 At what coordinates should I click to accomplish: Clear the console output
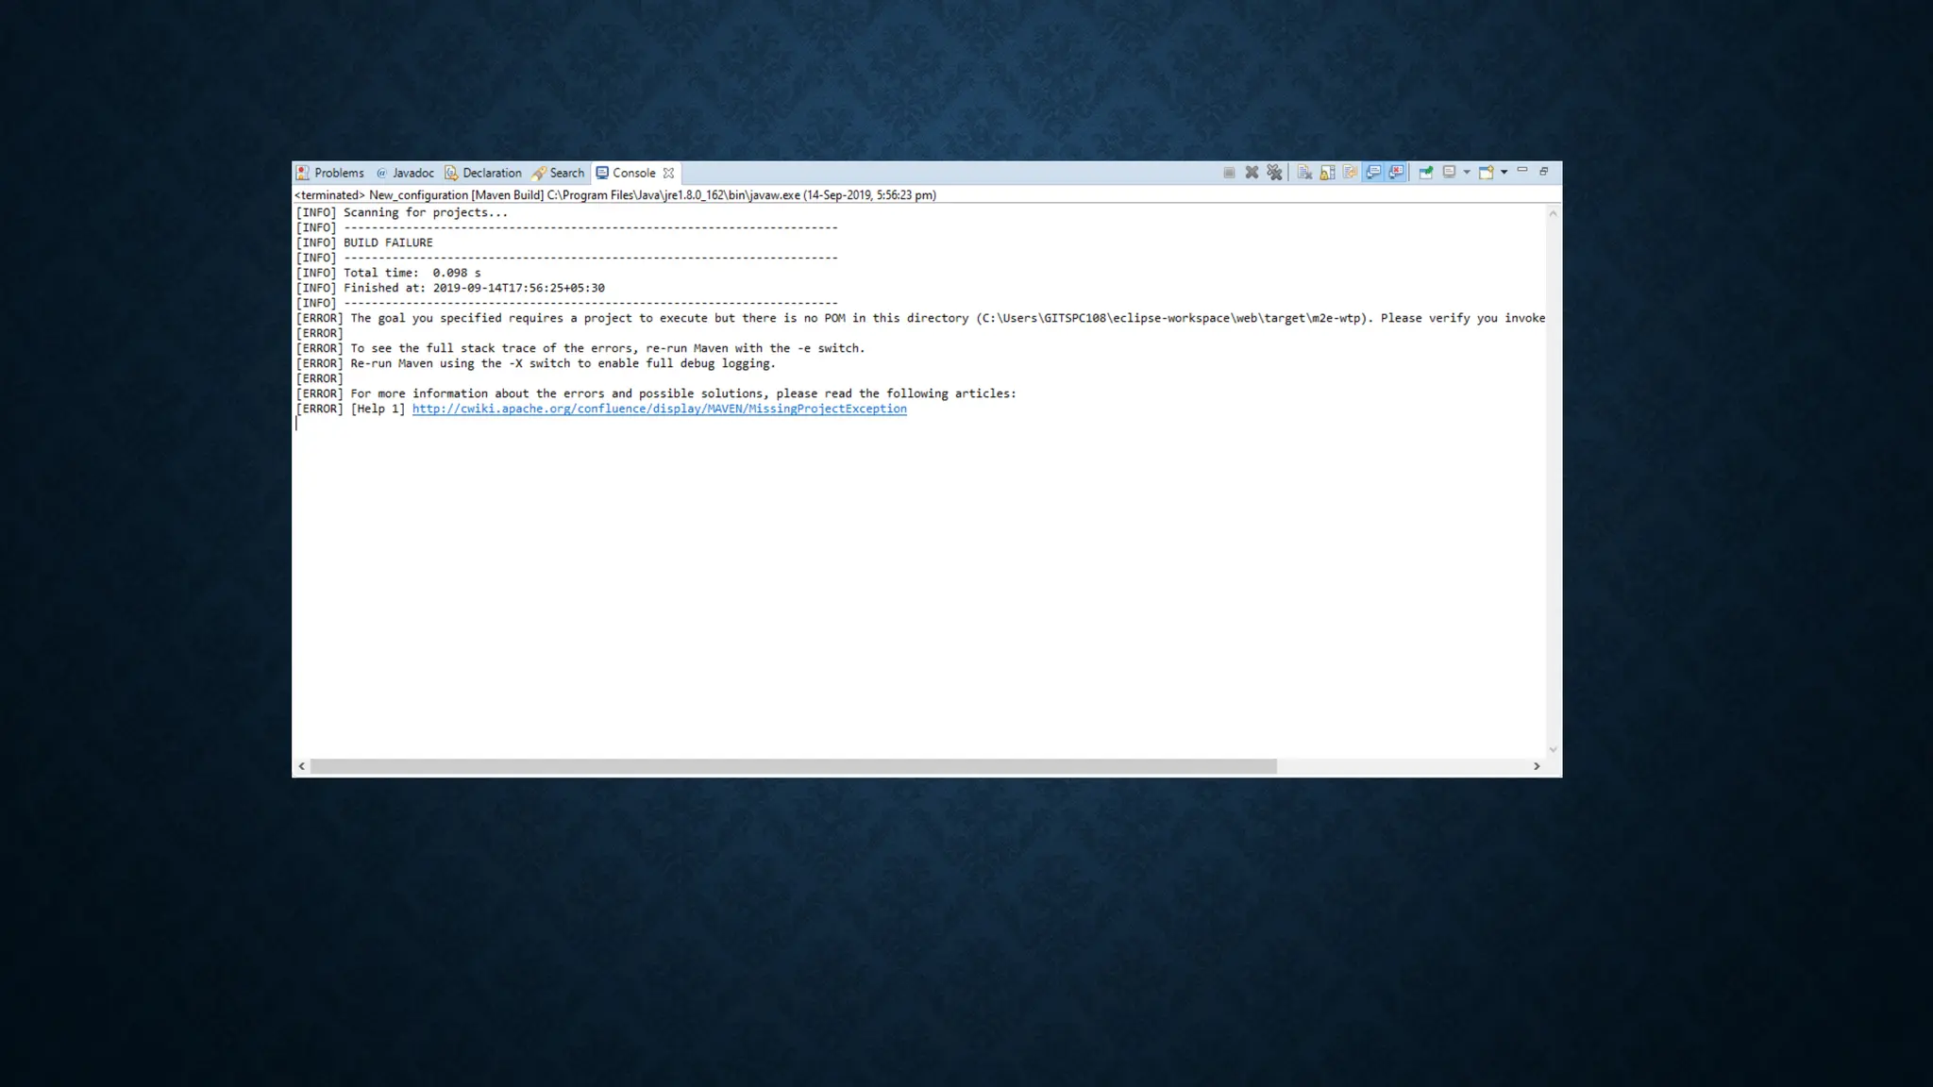tap(1304, 173)
